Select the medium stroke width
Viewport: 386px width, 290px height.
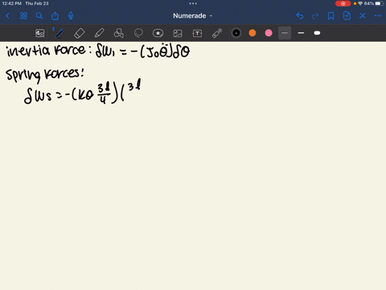[x=301, y=33]
